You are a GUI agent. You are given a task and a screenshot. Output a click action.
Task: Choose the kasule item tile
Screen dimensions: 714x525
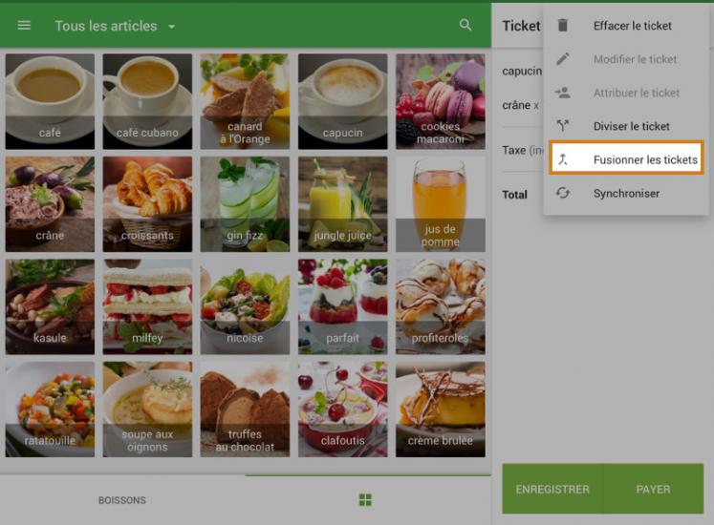[50, 306]
